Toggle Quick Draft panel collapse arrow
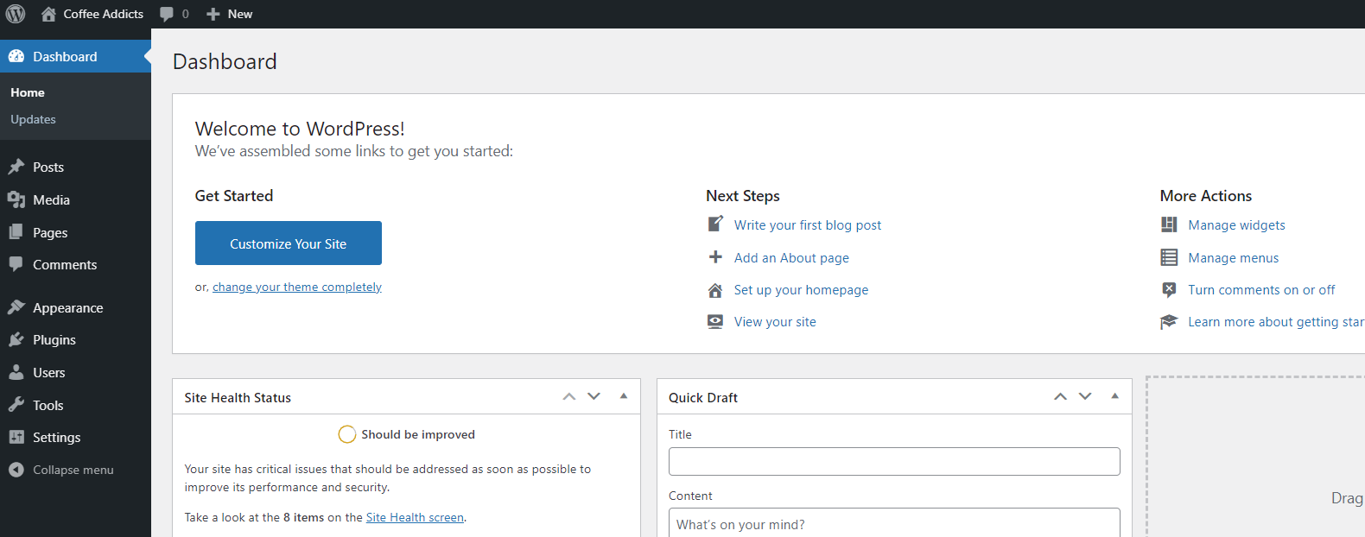 point(1115,396)
